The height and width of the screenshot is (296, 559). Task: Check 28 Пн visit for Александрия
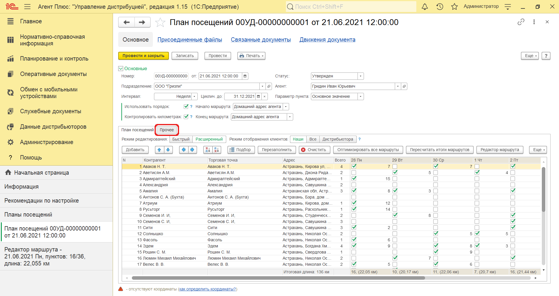point(354,185)
